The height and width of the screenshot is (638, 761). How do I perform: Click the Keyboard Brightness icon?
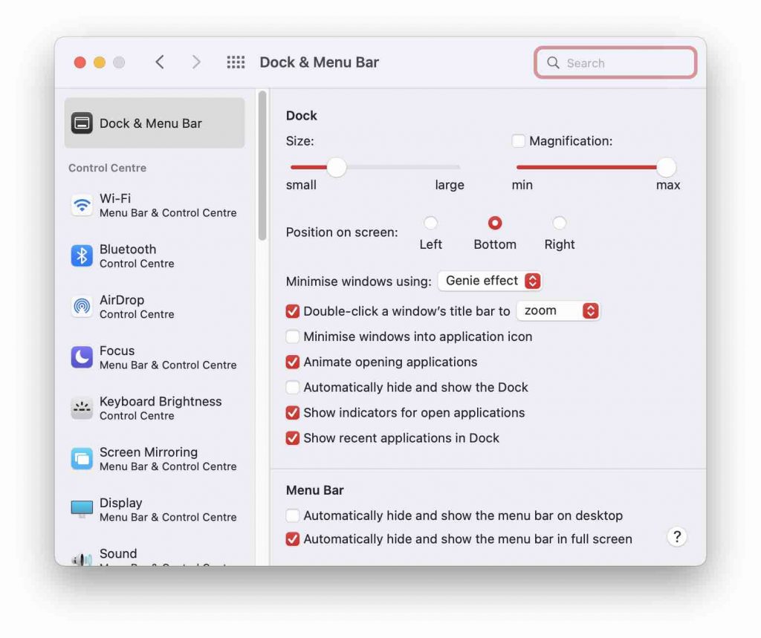[82, 408]
